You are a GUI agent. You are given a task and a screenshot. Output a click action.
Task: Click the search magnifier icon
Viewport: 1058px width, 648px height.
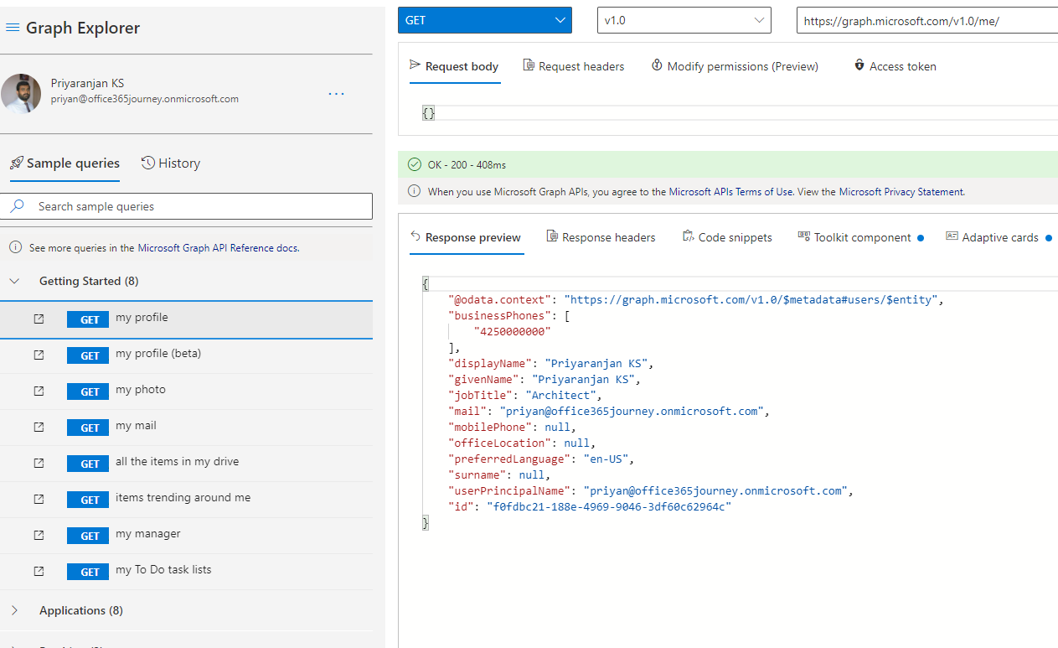[17, 206]
